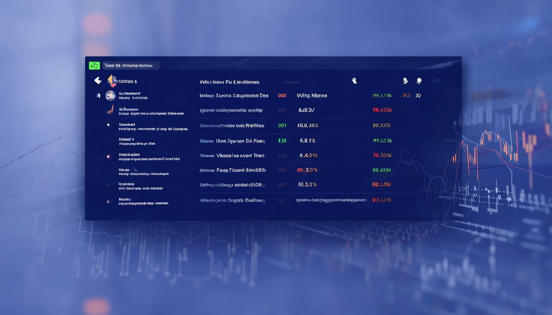Toggle the dot marker on the bottom row
The image size is (552, 315).
[x=108, y=201]
